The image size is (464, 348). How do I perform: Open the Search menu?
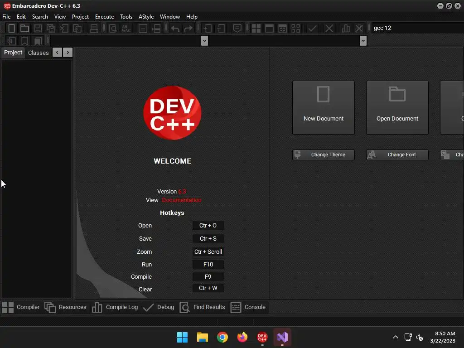click(x=40, y=17)
